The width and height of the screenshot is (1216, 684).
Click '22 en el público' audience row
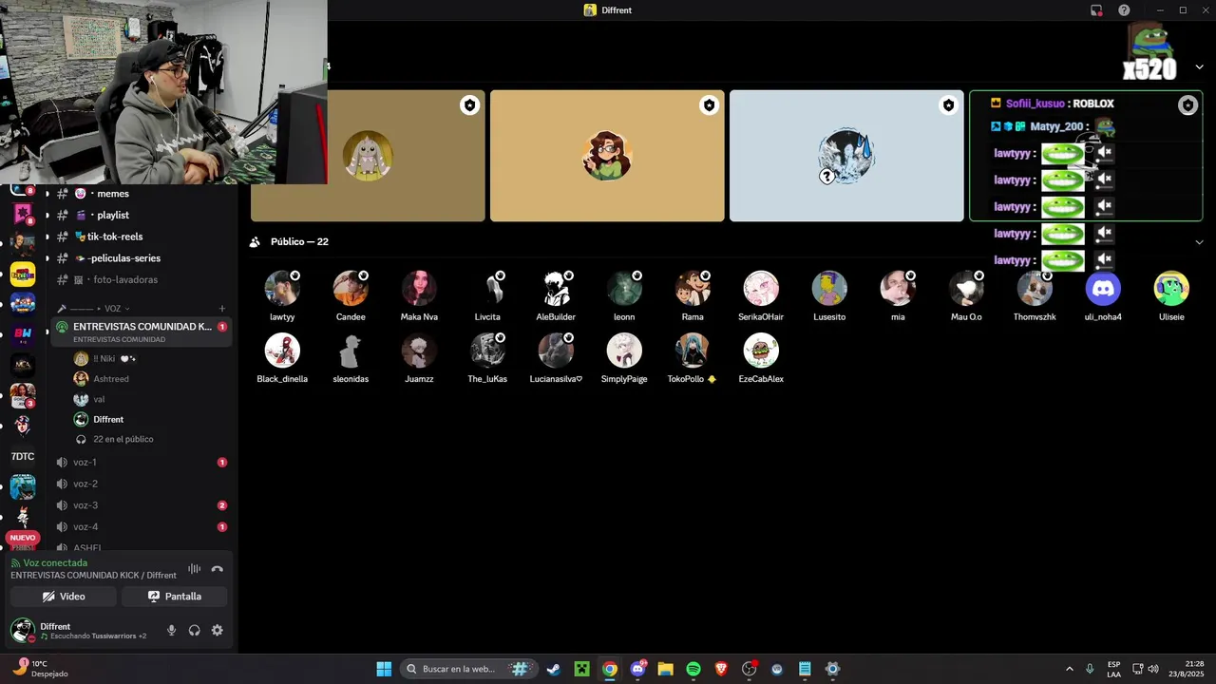[x=123, y=440]
